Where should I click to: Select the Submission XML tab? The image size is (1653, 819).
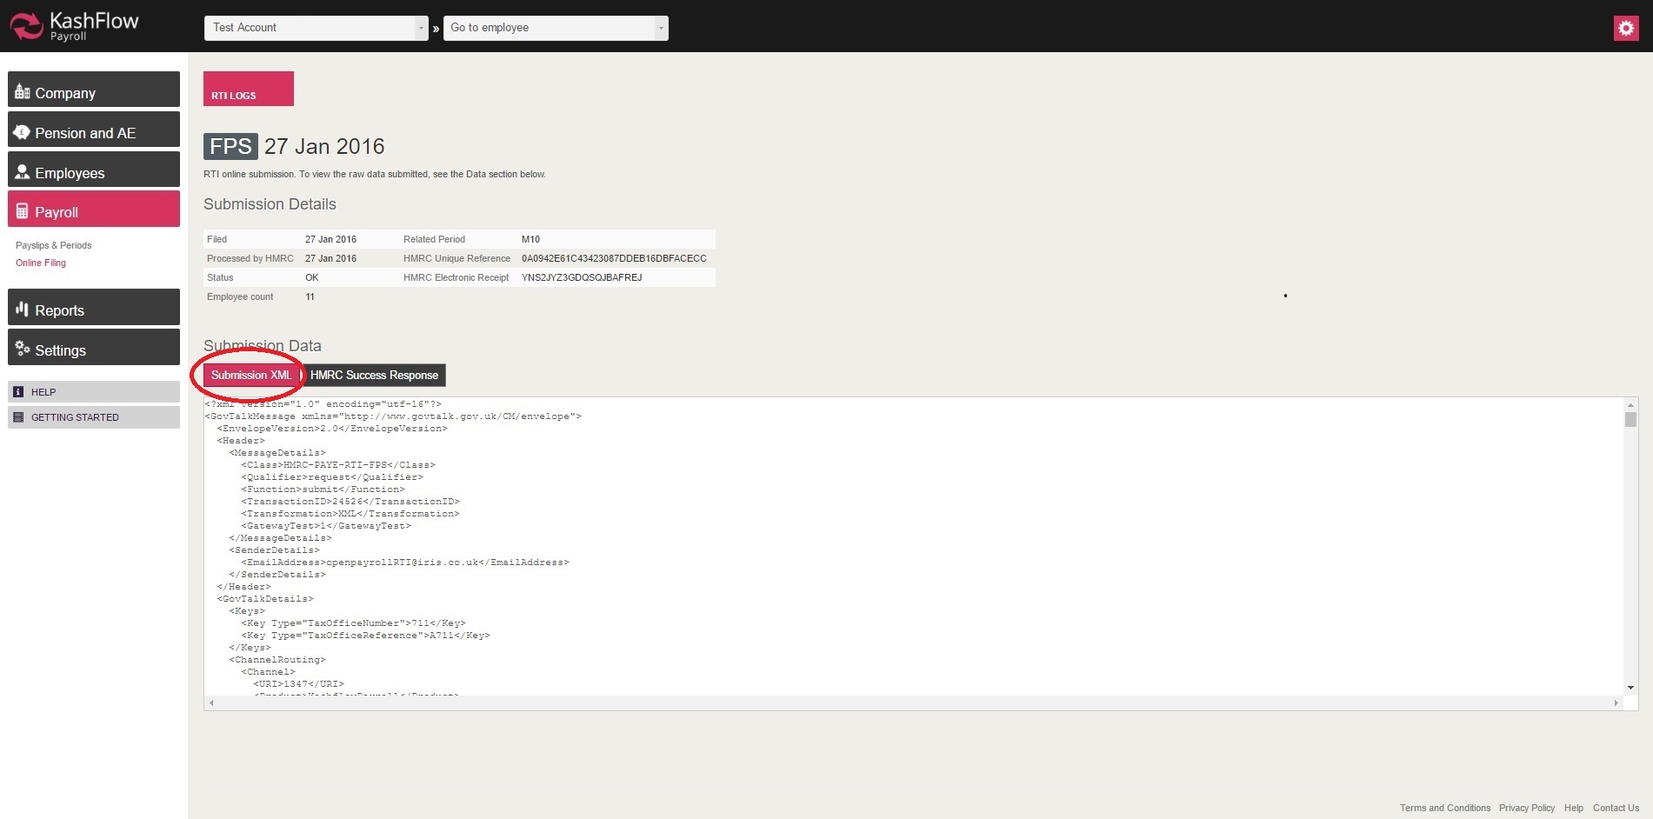[251, 376]
